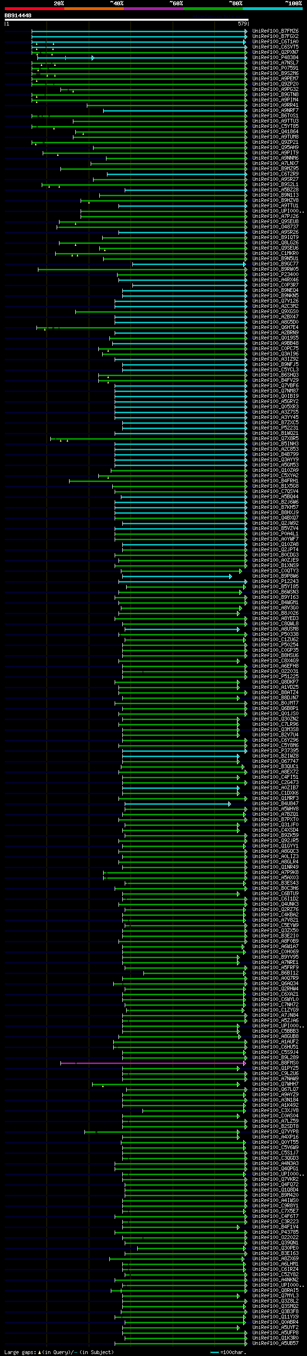
Task: Open hit UniRef100_C6SVT5
Action: click(275, 47)
